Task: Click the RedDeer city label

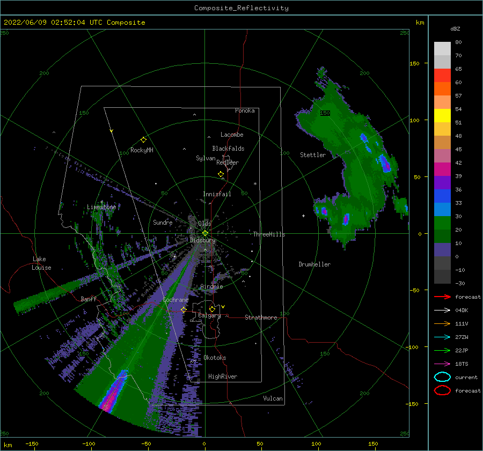Action: [x=228, y=162]
